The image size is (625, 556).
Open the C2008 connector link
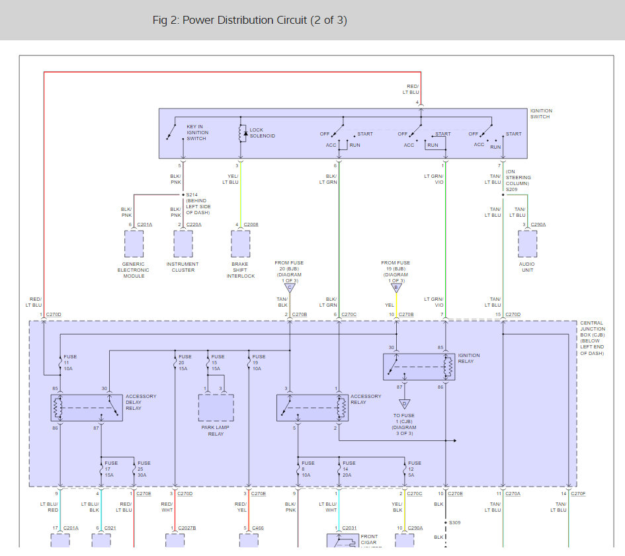tap(251, 225)
